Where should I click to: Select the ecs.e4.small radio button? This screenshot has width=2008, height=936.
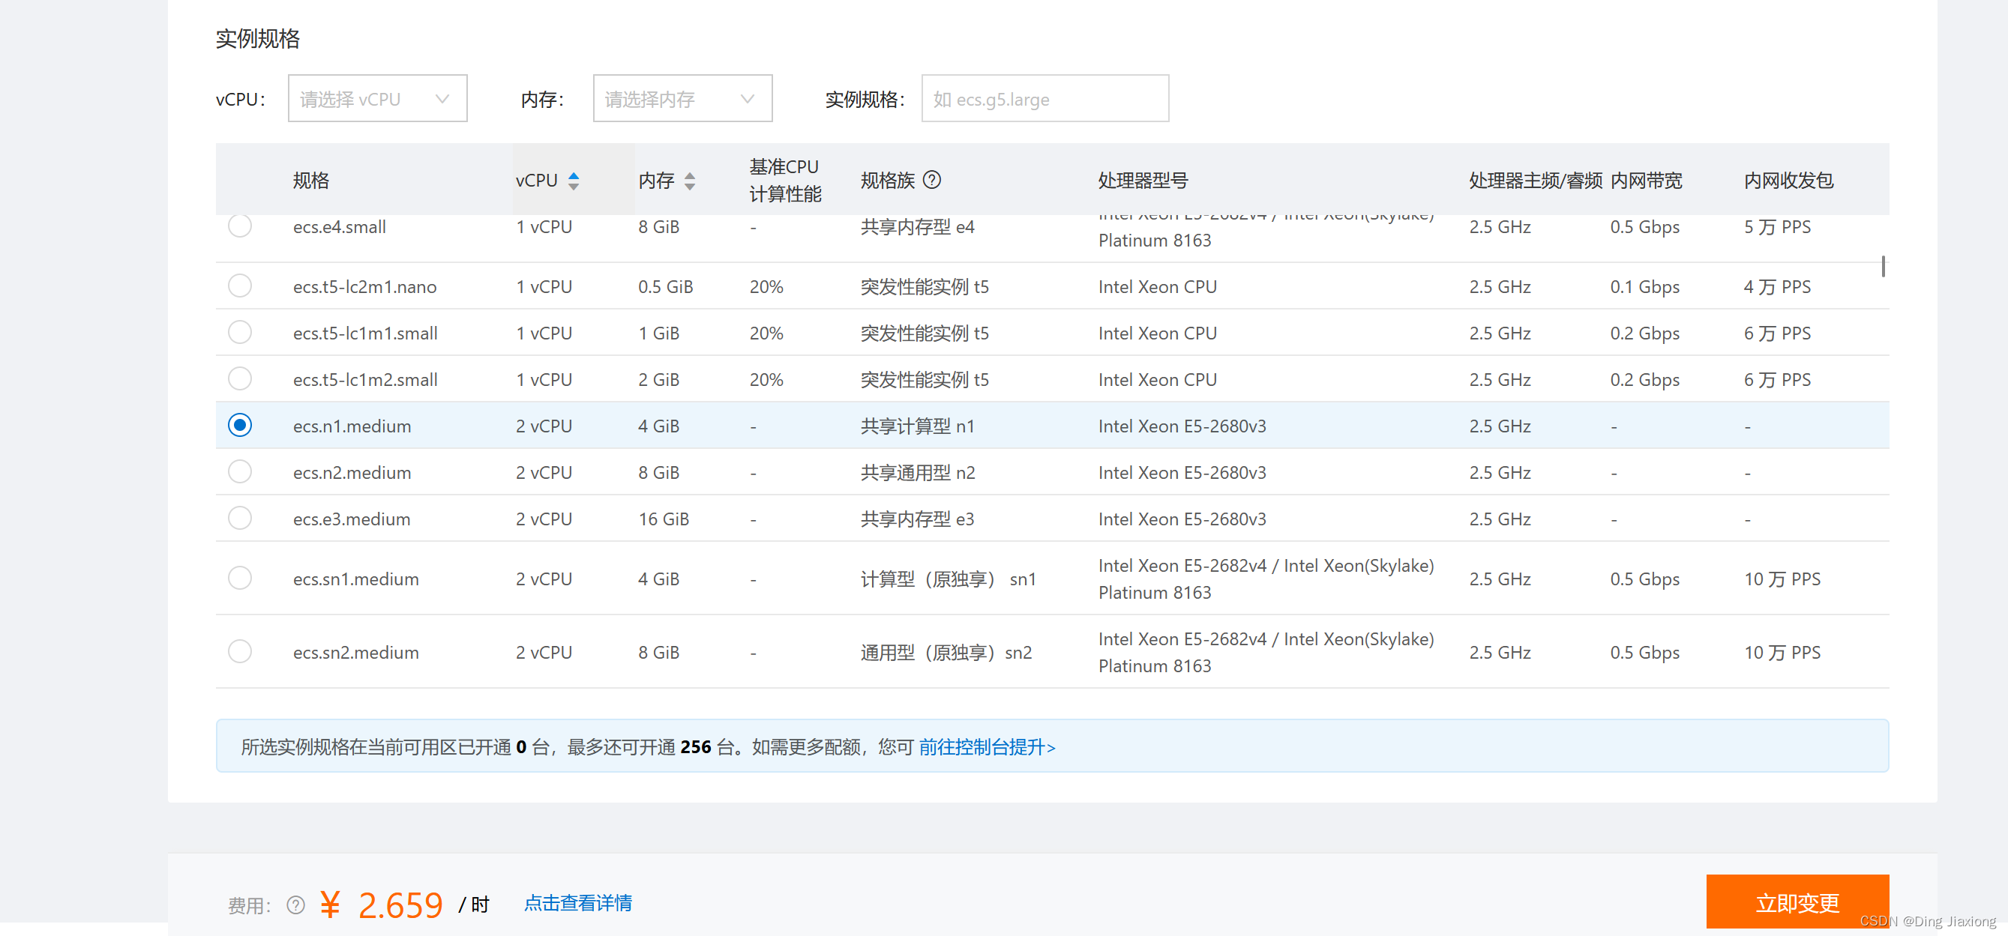(x=240, y=226)
